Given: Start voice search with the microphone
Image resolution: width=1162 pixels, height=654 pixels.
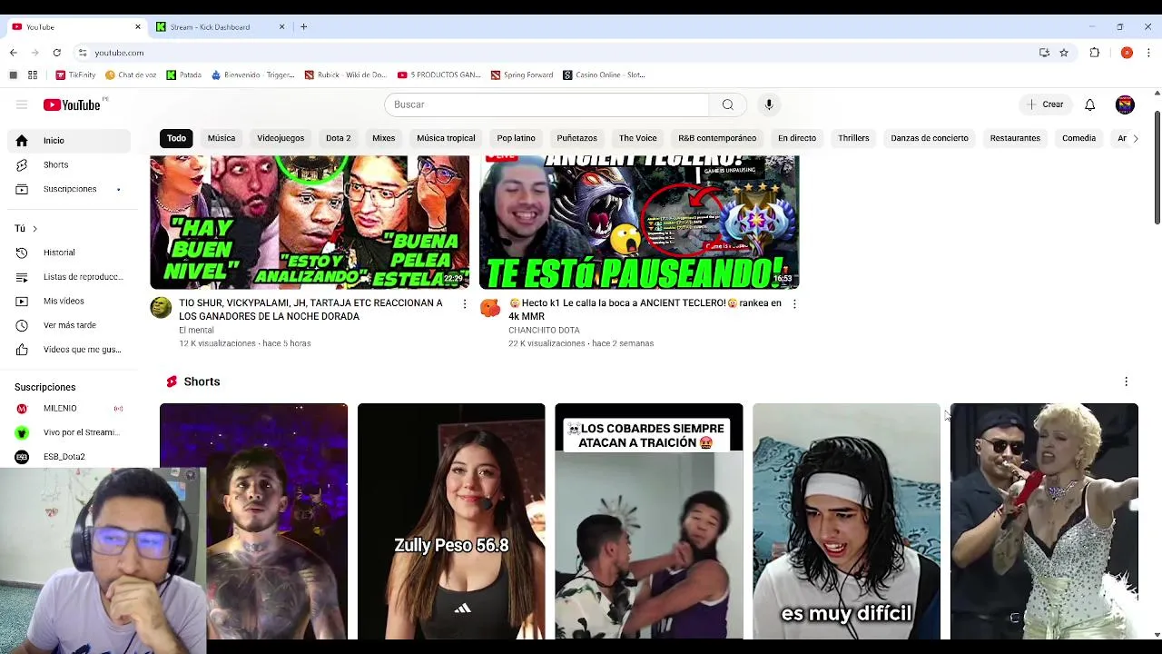Looking at the screenshot, I should [769, 104].
